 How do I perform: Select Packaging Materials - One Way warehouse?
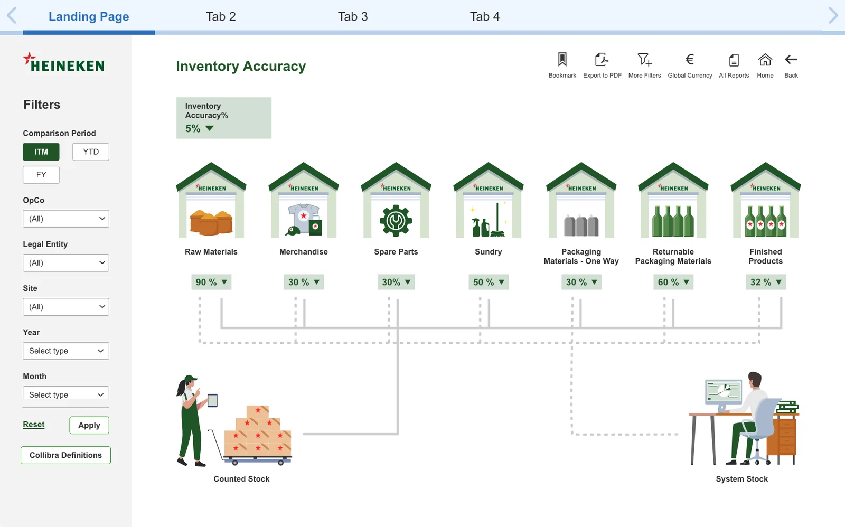click(x=581, y=200)
